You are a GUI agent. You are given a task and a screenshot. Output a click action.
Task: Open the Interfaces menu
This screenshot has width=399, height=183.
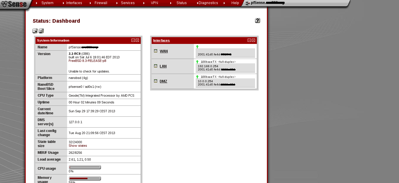(x=74, y=3)
